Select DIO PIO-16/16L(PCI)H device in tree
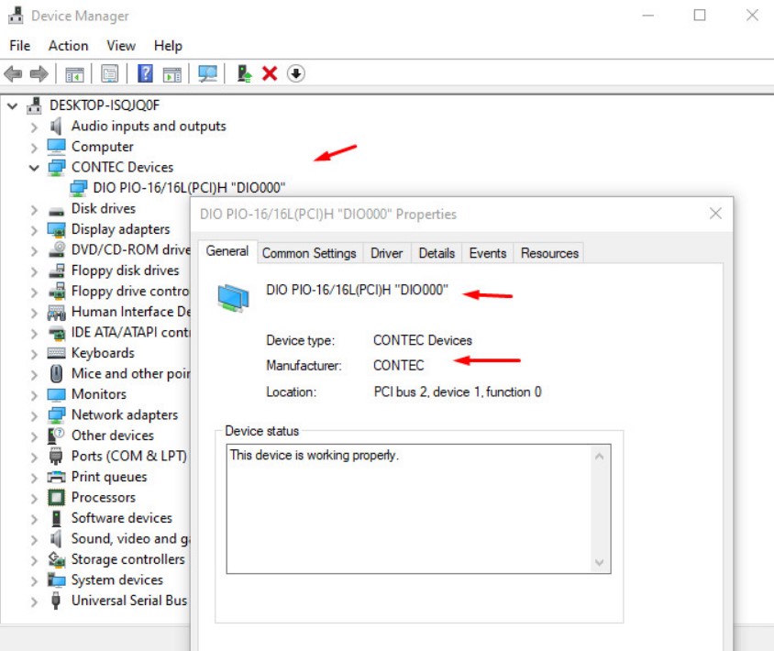This screenshot has height=651, width=774. click(189, 188)
